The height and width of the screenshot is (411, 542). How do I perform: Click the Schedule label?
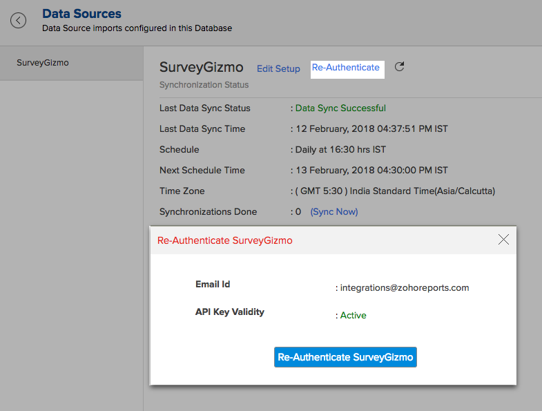tap(179, 150)
